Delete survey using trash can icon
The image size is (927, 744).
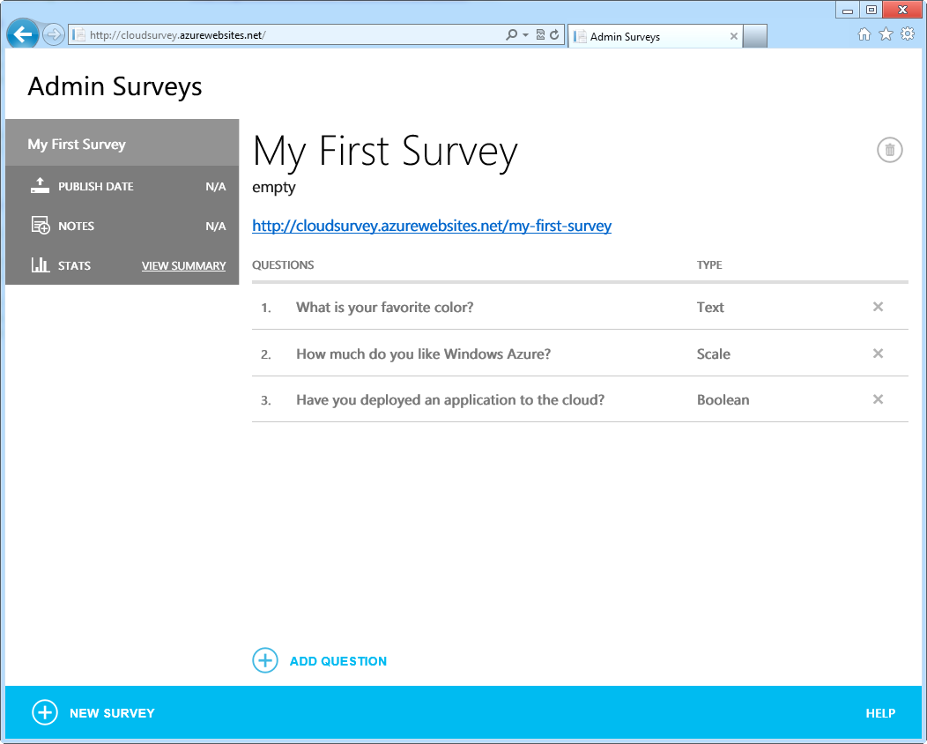(x=889, y=150)
